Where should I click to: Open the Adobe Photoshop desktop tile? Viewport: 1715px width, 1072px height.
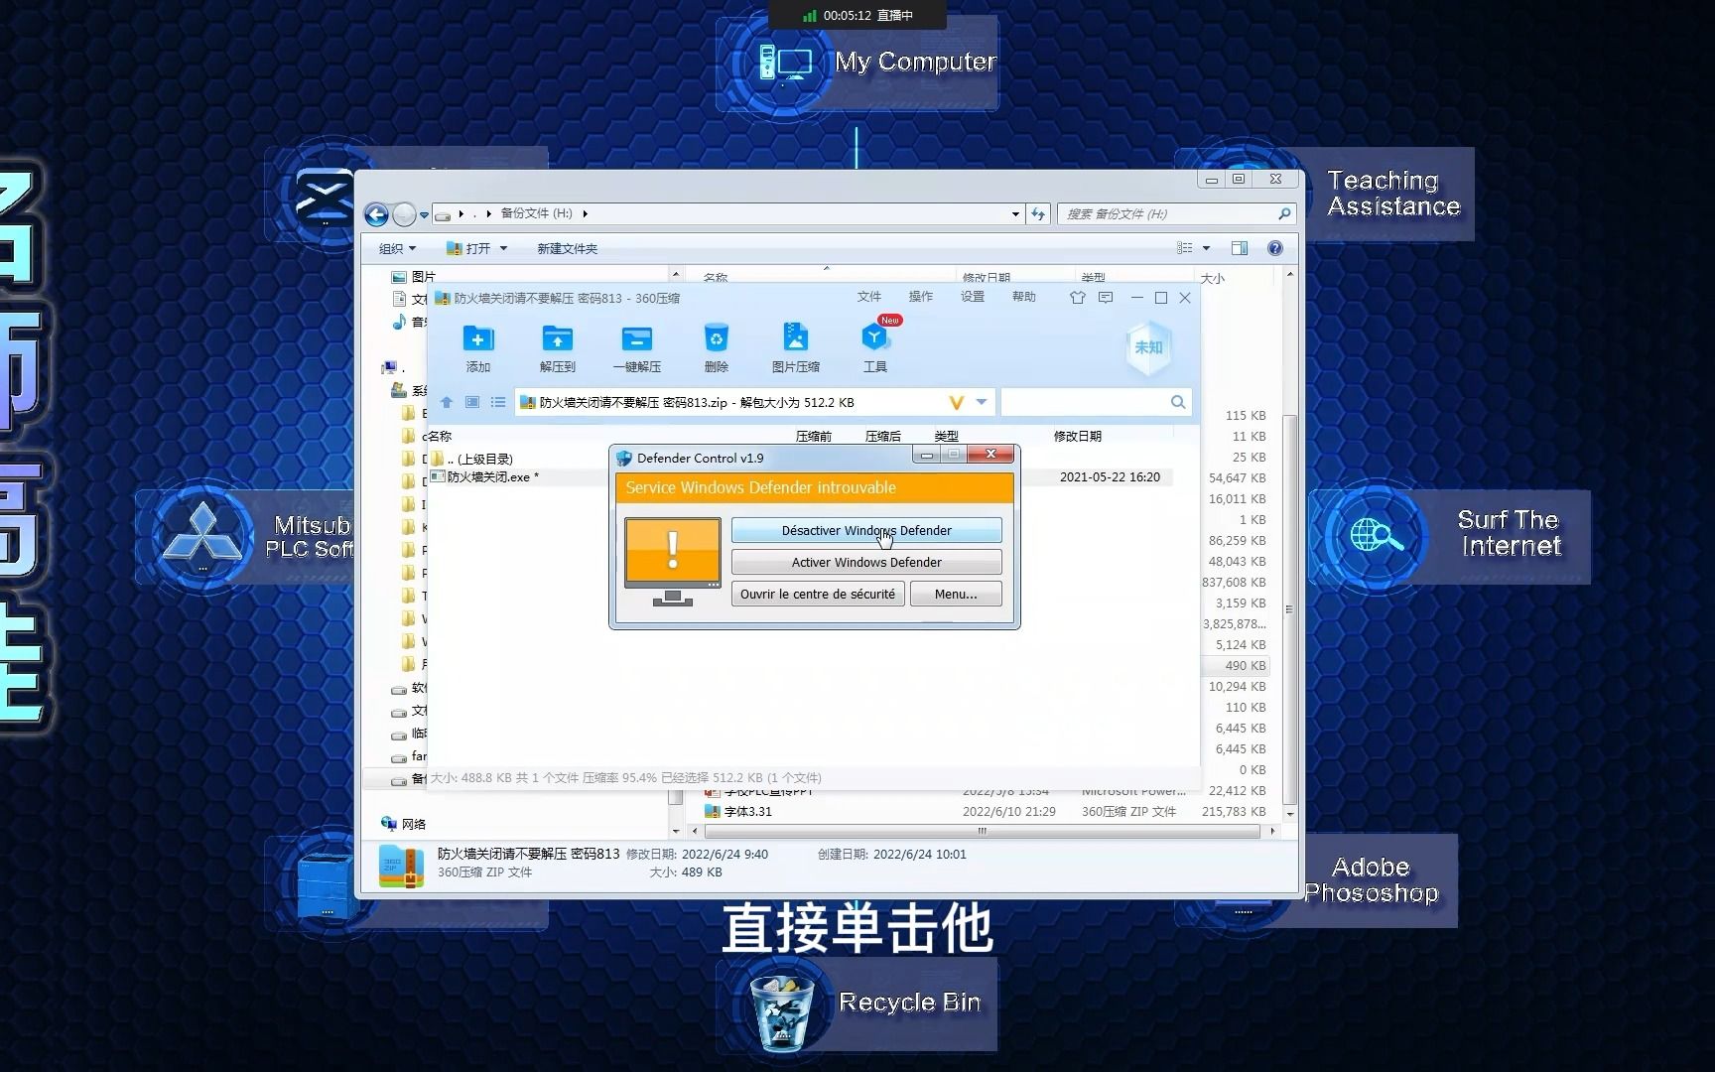(x=1379, y=880)
